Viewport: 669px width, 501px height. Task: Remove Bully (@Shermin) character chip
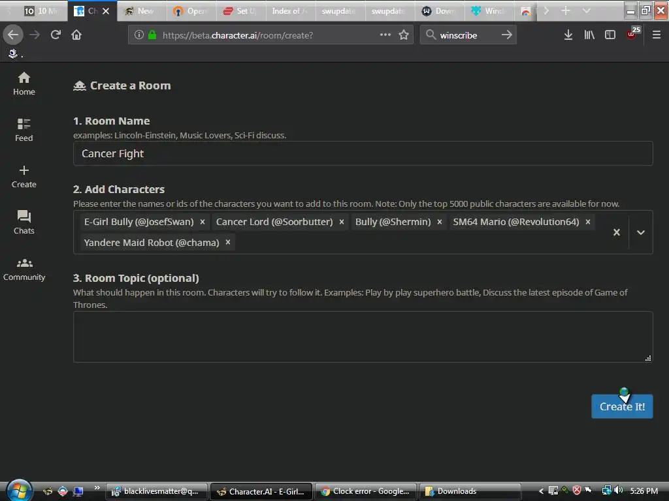click(440, 222)
